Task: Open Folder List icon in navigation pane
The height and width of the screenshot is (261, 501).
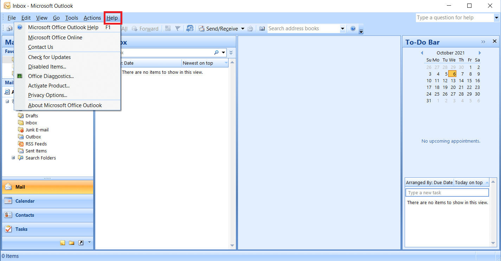Action: click(x=72, y=242)
